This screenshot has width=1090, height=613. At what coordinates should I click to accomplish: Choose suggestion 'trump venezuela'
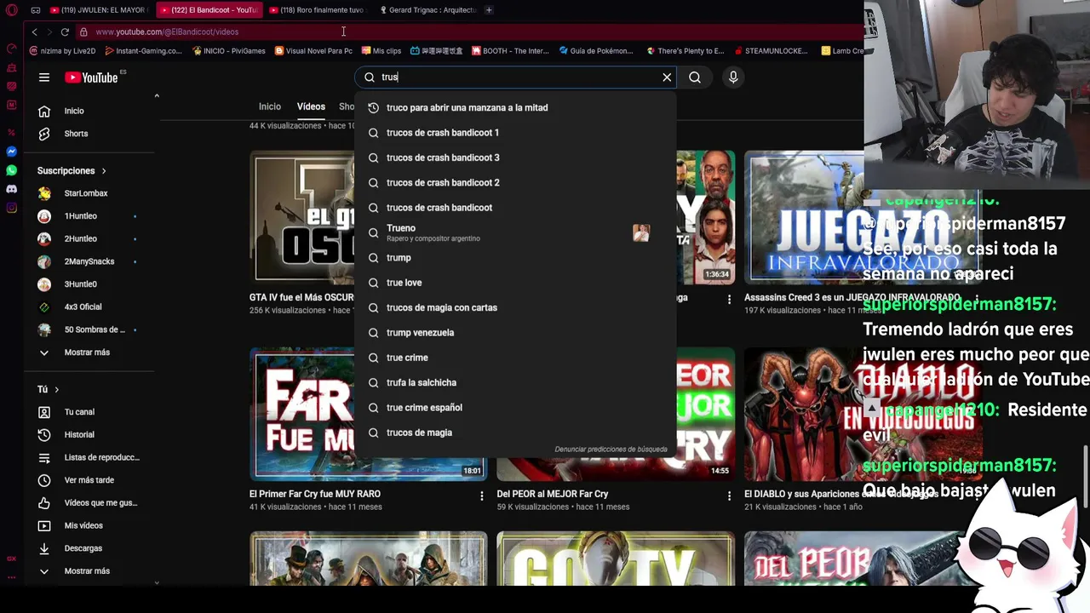[515, 333]
